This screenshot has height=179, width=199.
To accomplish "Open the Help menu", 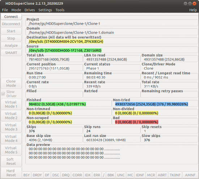I will coord(193,10).
